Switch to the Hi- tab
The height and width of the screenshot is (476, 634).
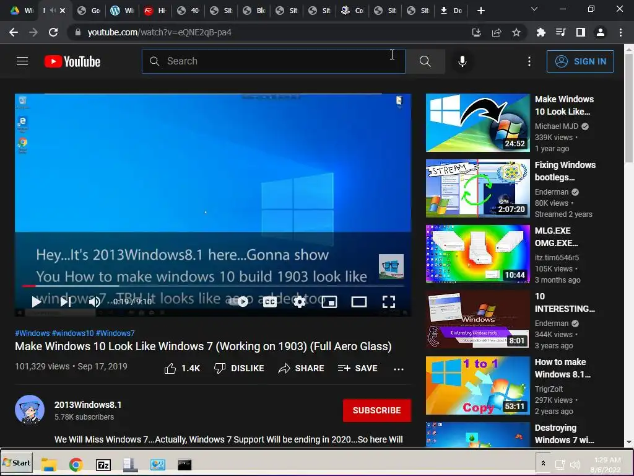point(155,11)
